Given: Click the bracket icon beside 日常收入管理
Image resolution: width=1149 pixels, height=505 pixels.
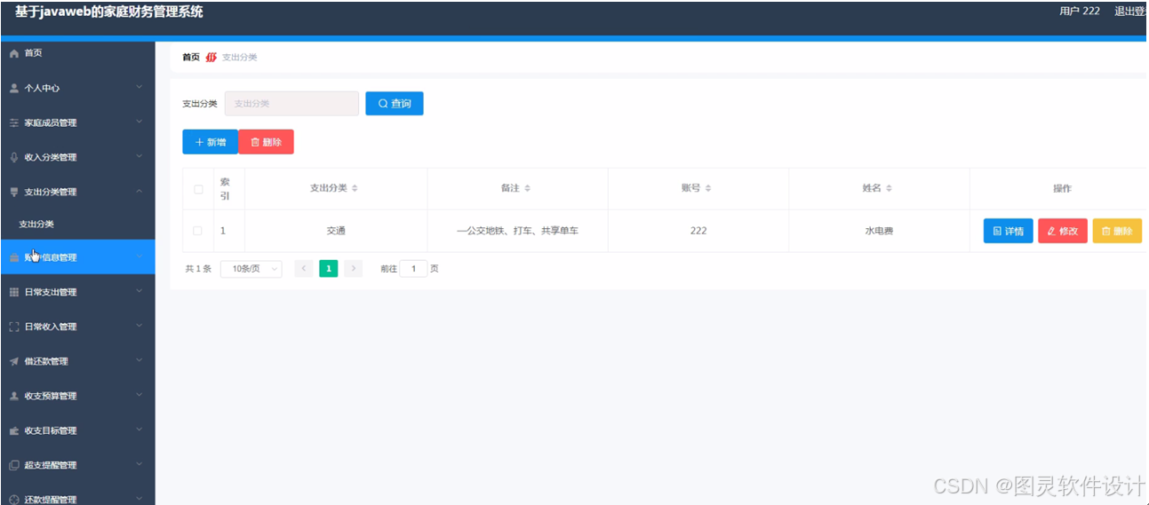Looking at the screenshot, I should tap(13, 327).
